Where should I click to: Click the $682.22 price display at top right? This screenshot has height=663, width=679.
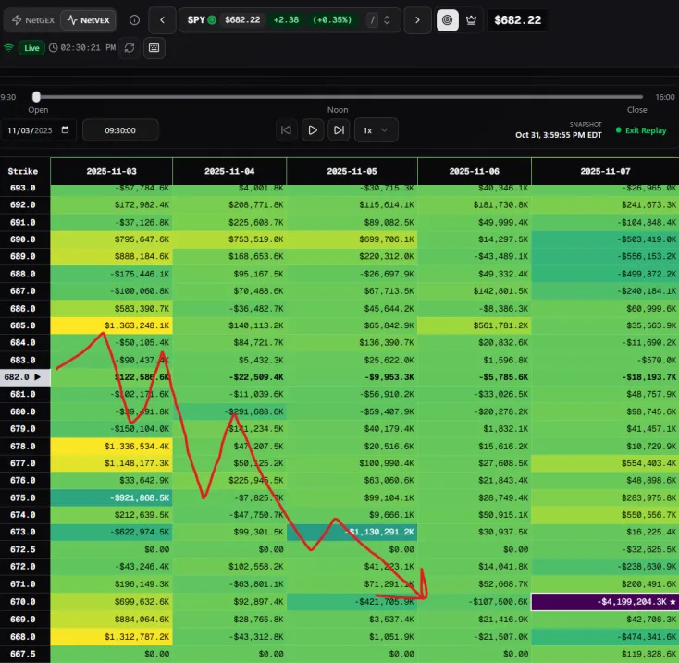coord(517,20)
